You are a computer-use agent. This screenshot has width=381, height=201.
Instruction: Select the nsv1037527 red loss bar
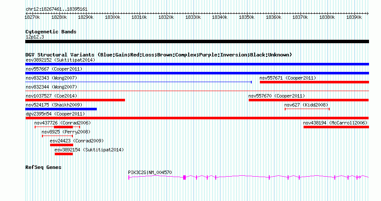[75, 100]
